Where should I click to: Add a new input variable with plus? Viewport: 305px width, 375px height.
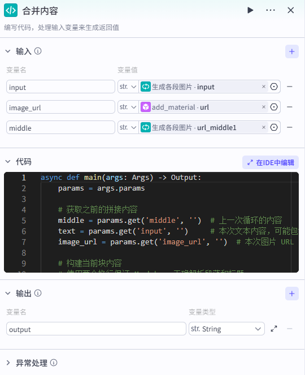pyautogui.click(x=292, y=51)
